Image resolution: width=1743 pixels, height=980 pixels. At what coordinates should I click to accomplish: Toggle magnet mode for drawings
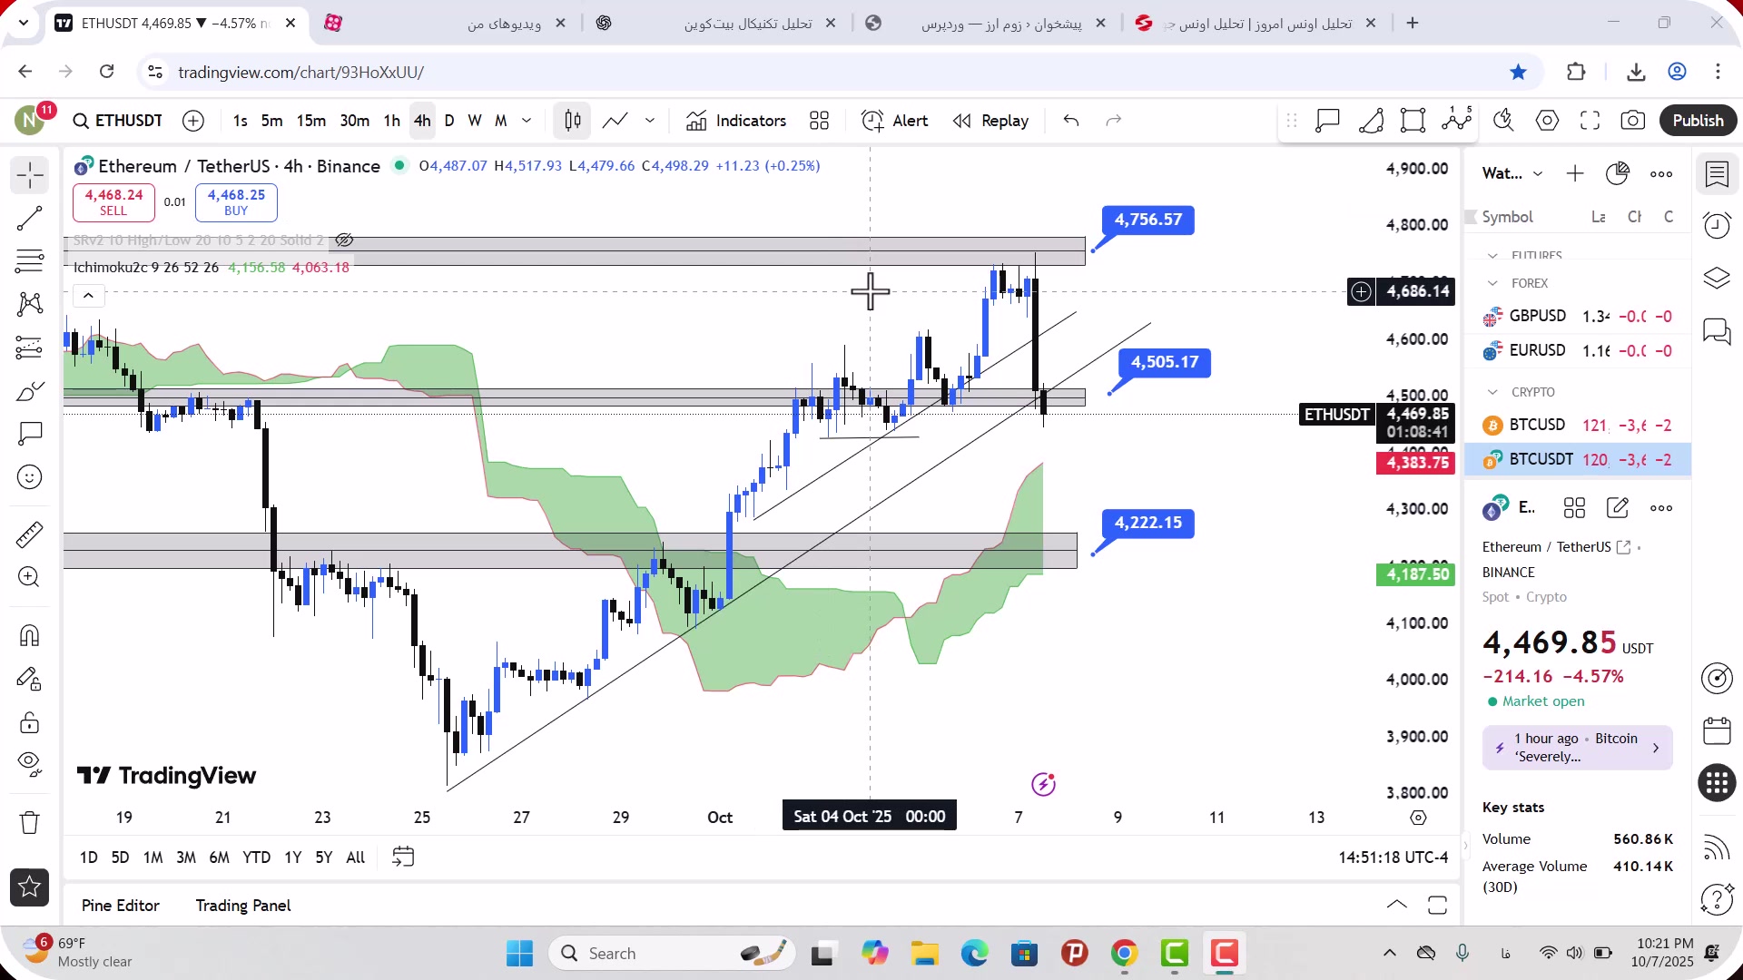tap(29, 635)
